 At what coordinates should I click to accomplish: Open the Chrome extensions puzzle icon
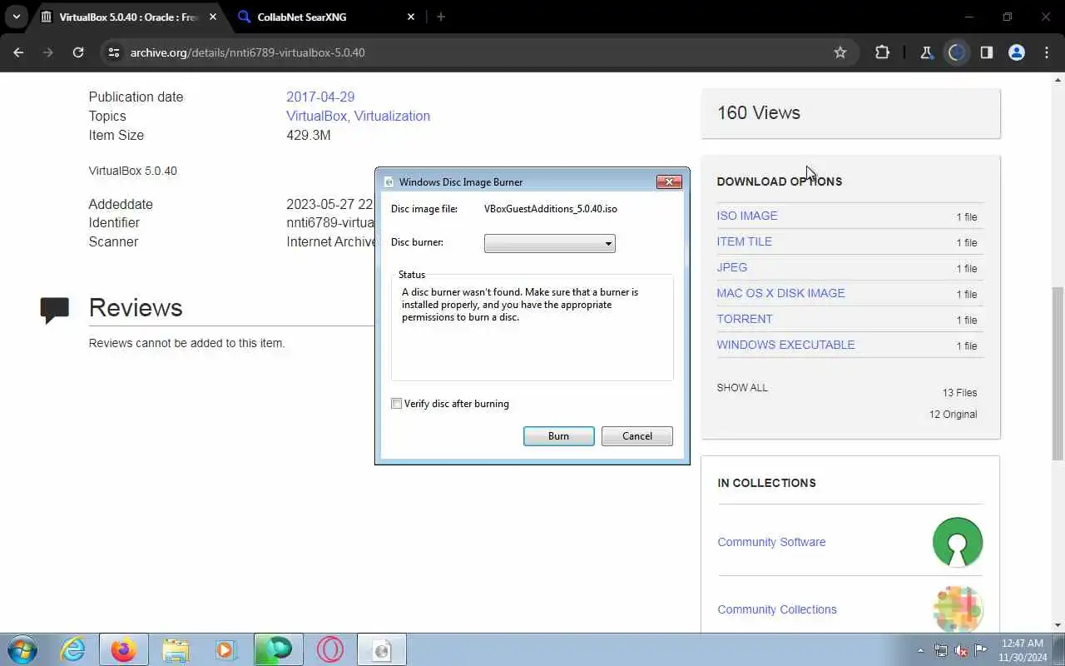coord(882,52)
